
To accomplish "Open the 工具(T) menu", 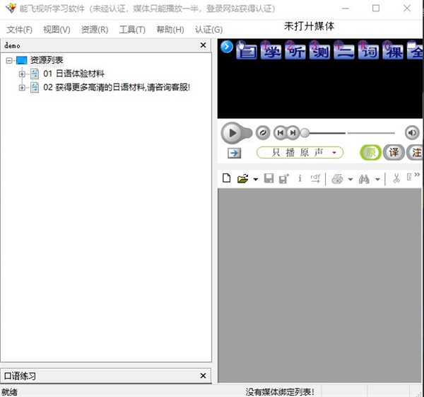I will click(132, 30).
